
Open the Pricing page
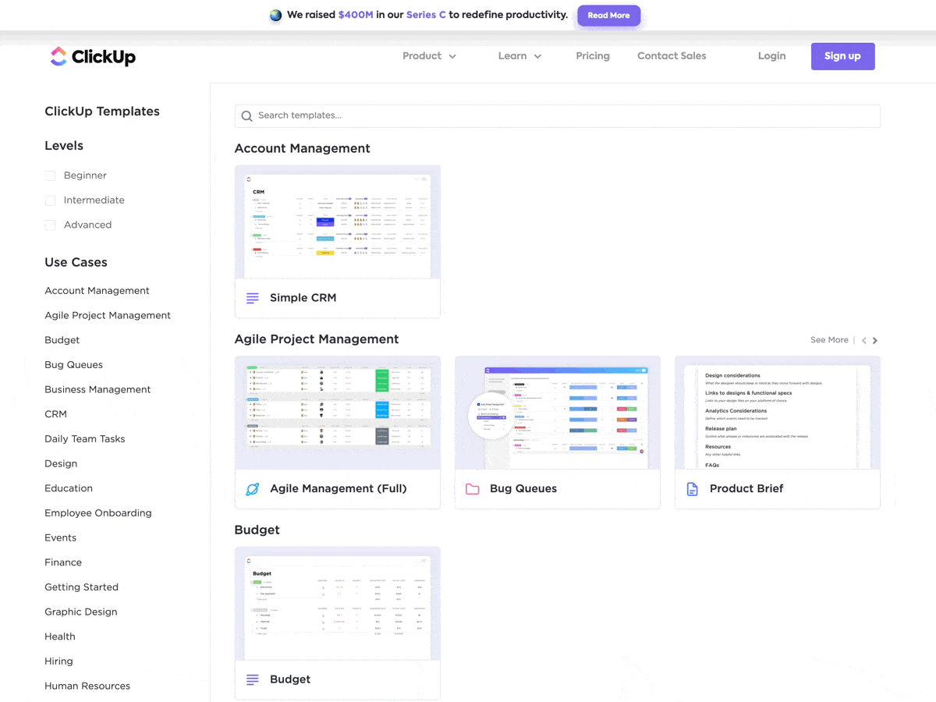click(593, 56)
